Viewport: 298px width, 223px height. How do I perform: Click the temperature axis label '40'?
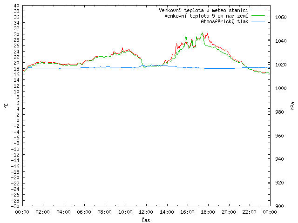(17, 6)
